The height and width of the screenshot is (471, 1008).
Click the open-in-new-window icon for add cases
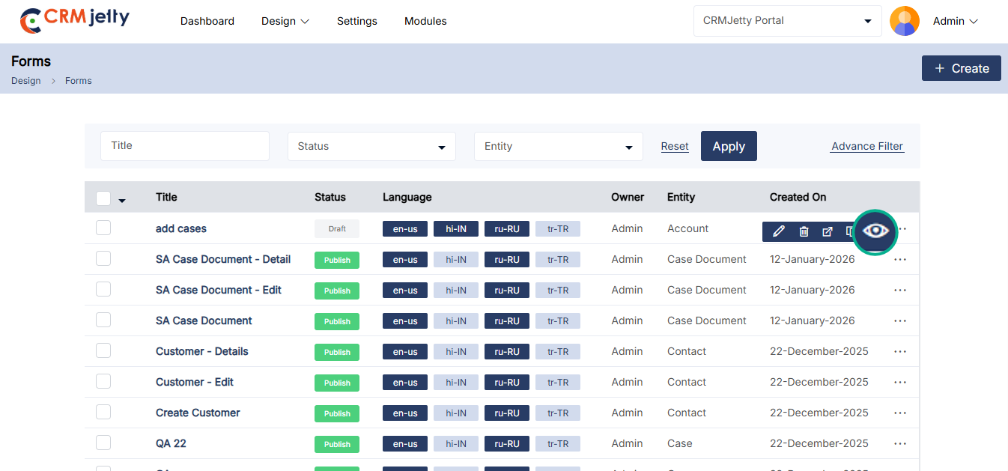(828, 231)
